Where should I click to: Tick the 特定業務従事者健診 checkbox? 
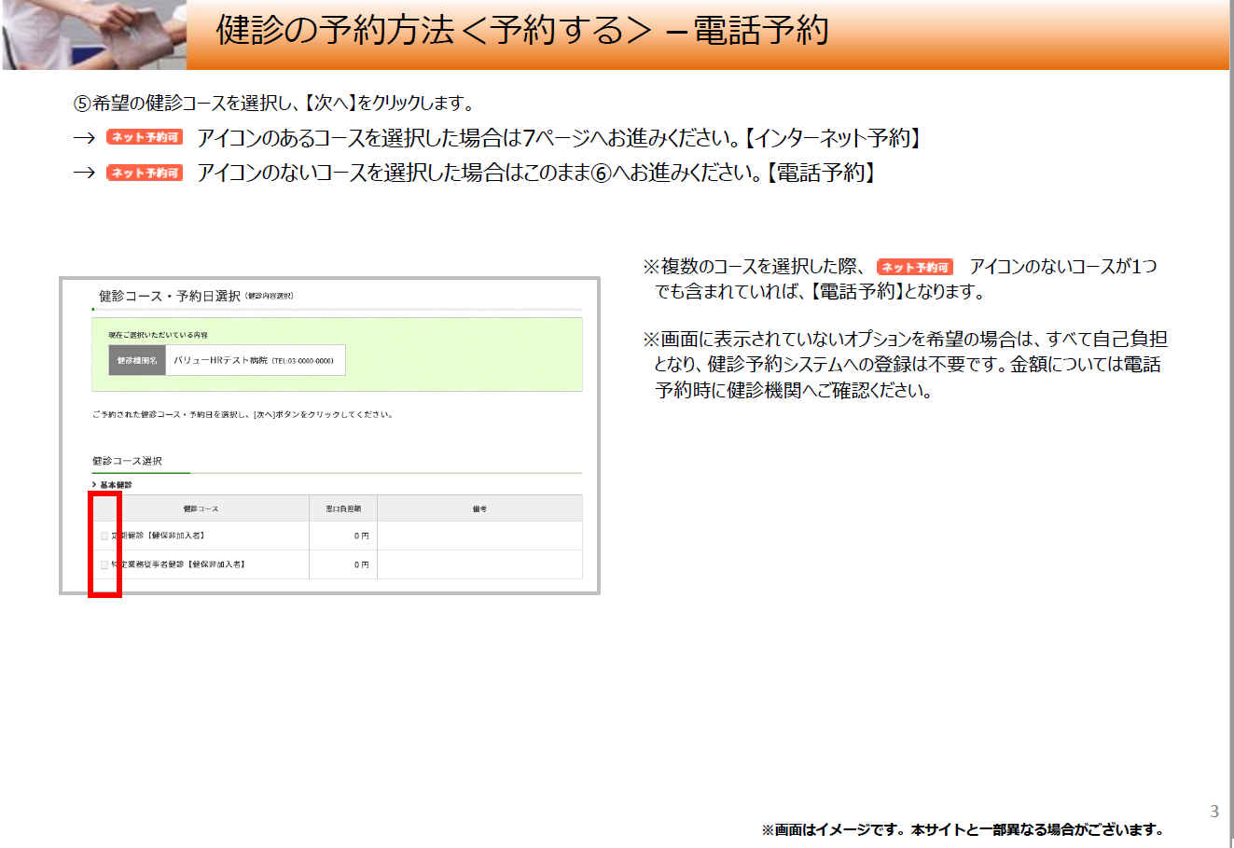coord(104,564)
